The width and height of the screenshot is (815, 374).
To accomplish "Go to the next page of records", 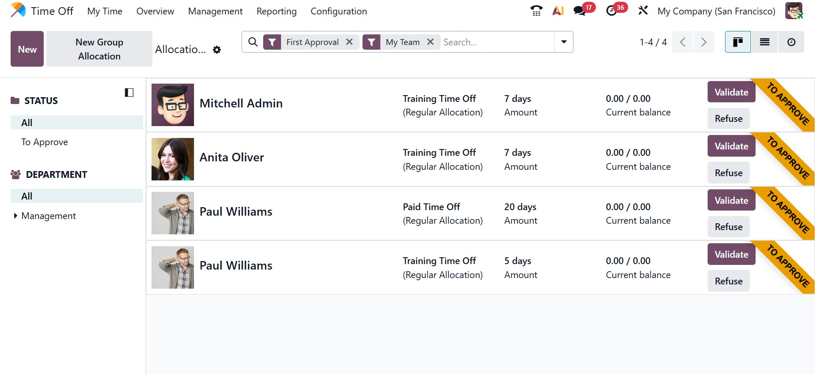I will [x=703, y=42].
